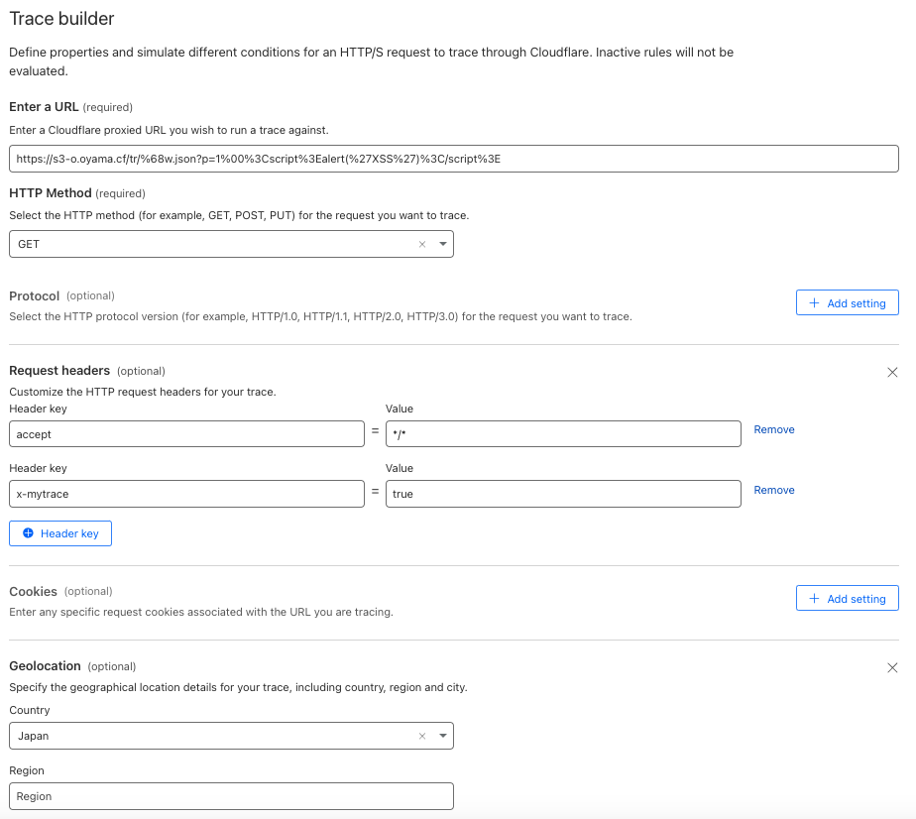This screenshot has height=819, width=916.
Task: Edit the 'true' header value field
Action: pyautogui.click(x=563, y=494)
